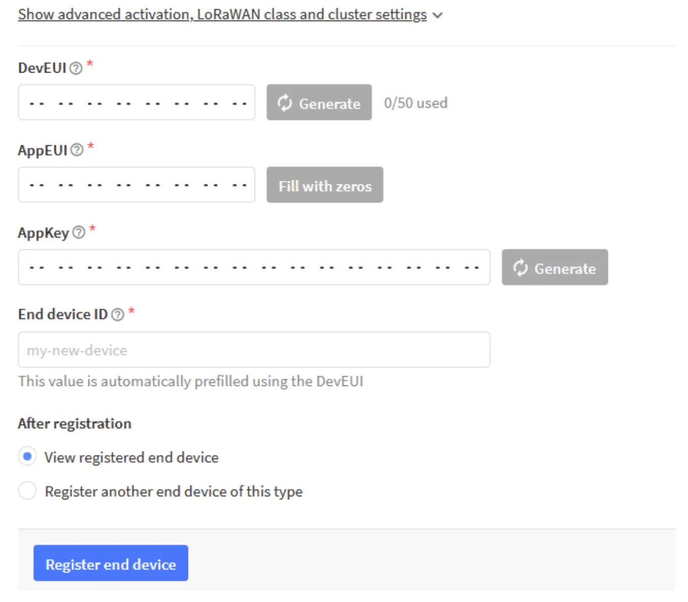This screenshot has height=602, width=688.
Task: Generate a new DevEUI
Action: tap(319, 103)
